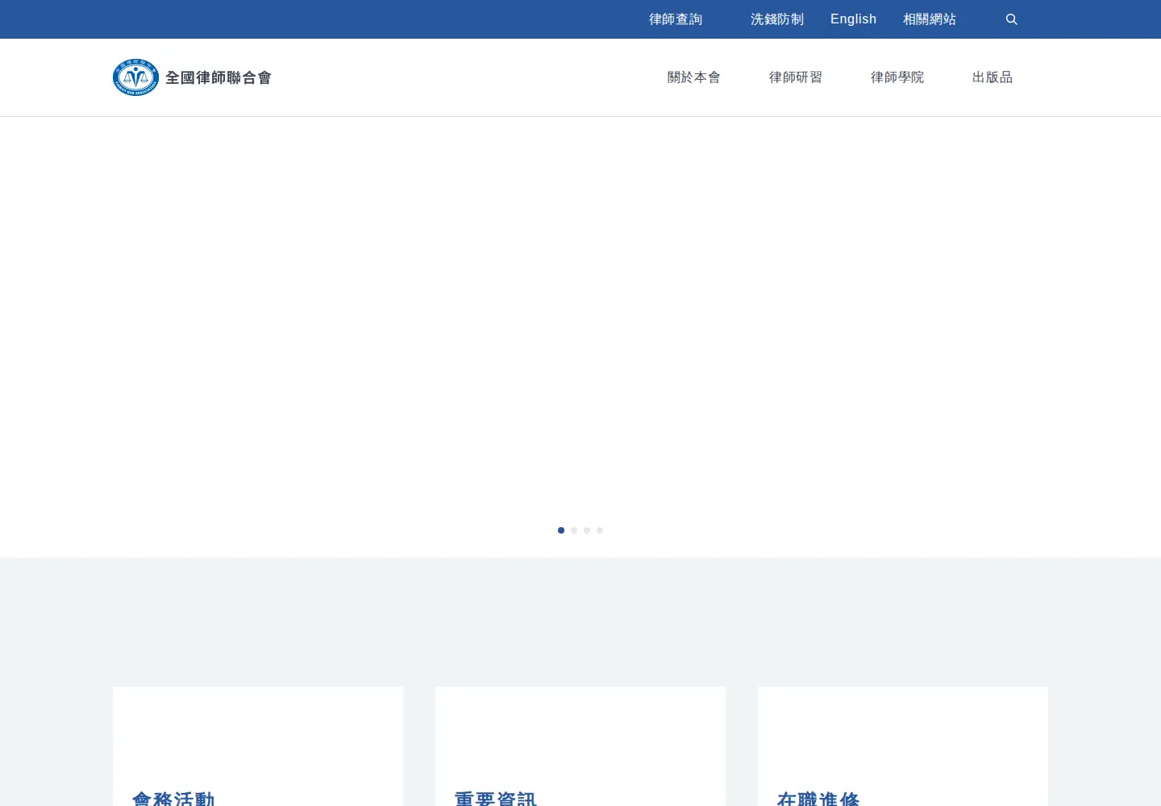Open 律師學院 menu

coord(897,77)
